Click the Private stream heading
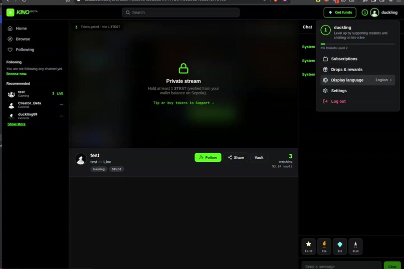 pos(183,81)
